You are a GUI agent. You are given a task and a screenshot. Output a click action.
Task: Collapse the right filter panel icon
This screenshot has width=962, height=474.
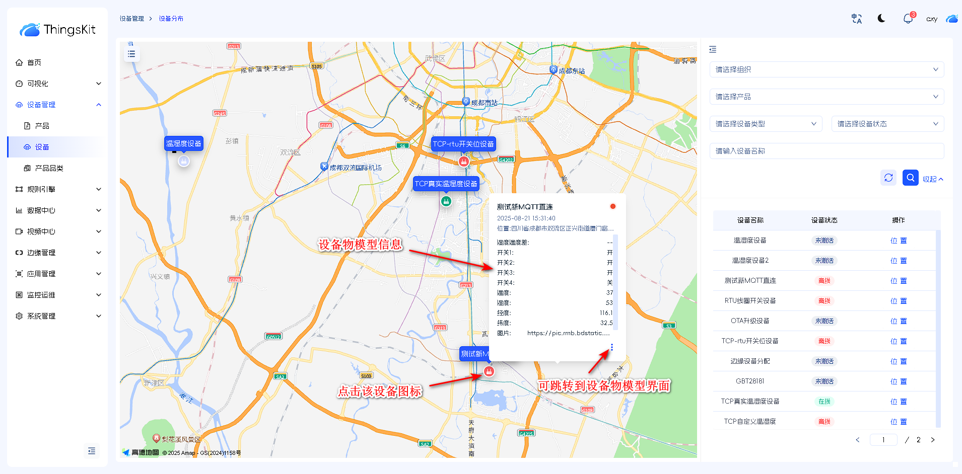tap(713, 49)
